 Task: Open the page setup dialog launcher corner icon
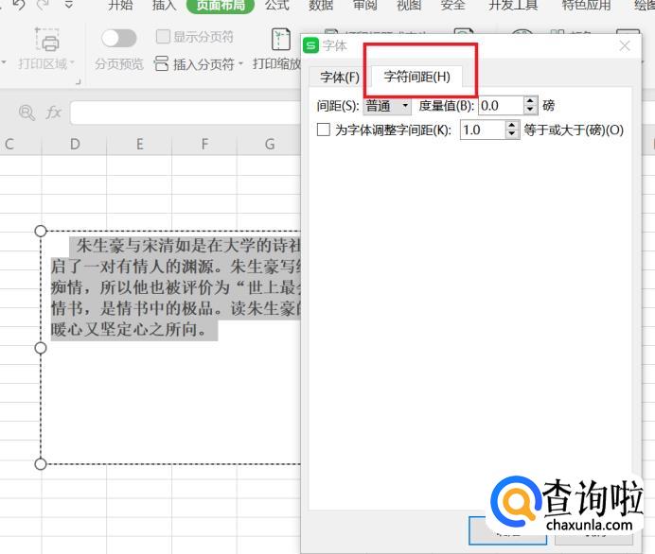(x=79, y=81)
